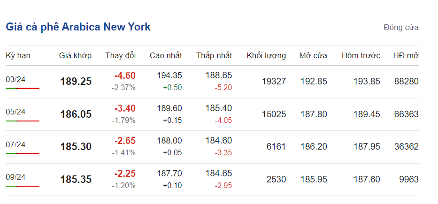Open the 05/24 contract term
The height and width of the screenshot is (204, 438).
(x=15, y=112)
